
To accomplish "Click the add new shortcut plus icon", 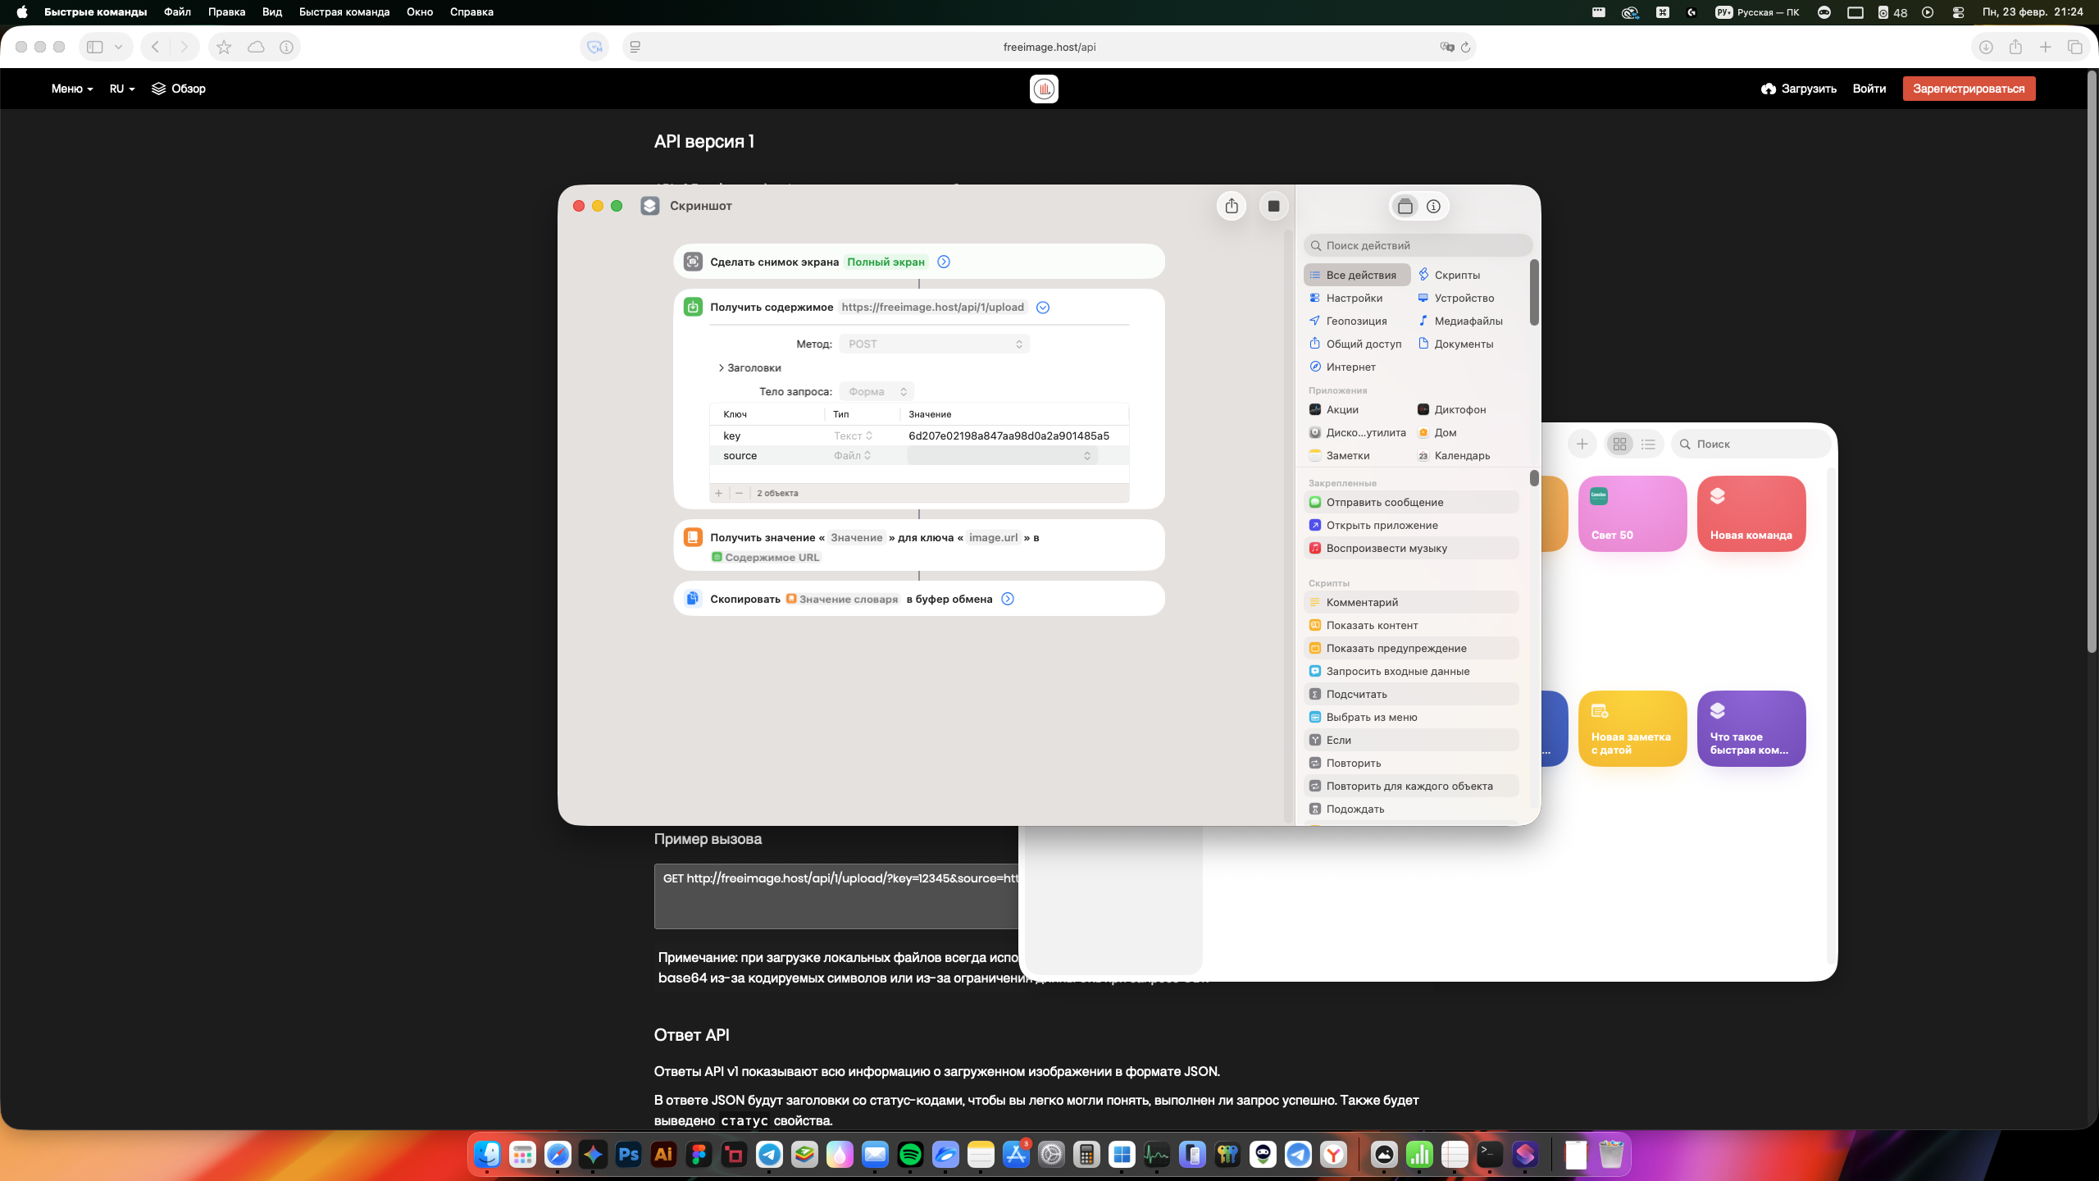I will coord(1582,444).
